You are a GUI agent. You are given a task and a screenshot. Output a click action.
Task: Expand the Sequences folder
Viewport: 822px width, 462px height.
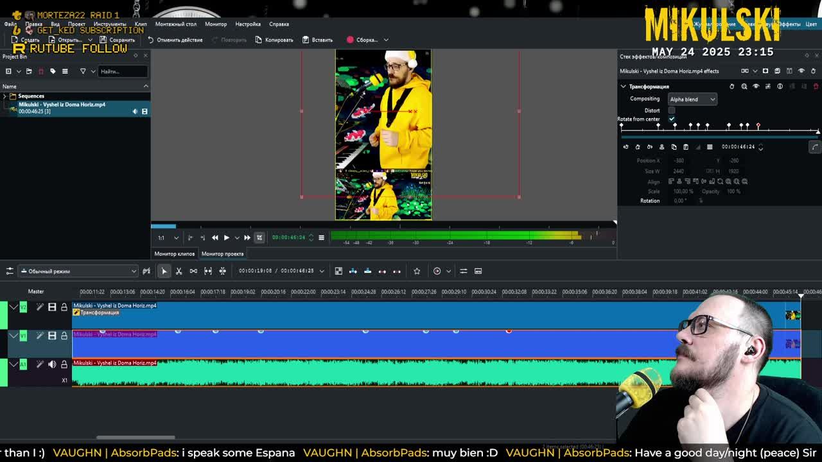pos(5,96)
